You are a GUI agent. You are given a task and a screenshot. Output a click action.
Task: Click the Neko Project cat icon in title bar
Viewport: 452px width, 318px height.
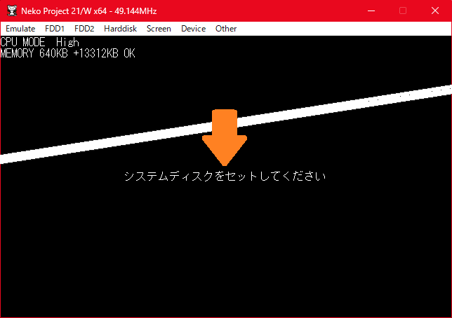(12, 11)
